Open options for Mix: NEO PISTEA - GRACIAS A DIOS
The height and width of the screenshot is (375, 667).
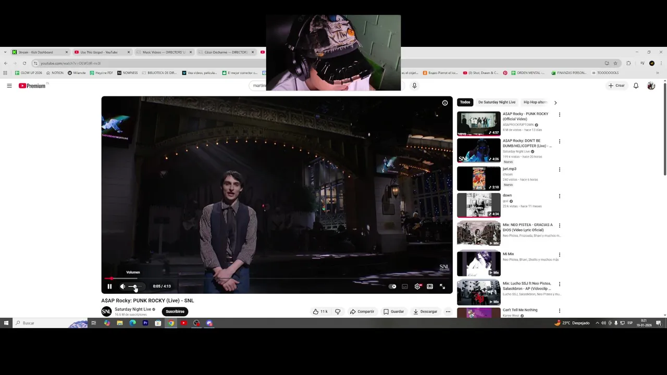(x=560, y=226)
